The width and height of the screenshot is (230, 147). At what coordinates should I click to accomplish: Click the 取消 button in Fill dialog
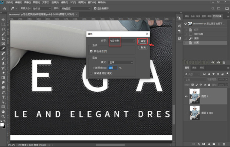click(143, 47)
